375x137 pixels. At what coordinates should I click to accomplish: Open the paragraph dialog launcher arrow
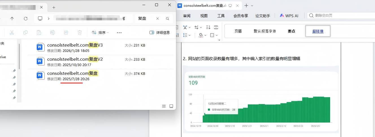(x=219, y=40)
